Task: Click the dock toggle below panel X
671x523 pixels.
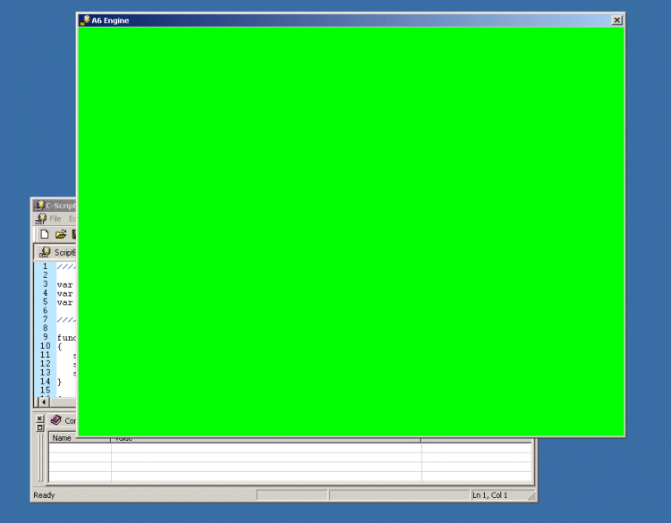Action: coord(39,428)
